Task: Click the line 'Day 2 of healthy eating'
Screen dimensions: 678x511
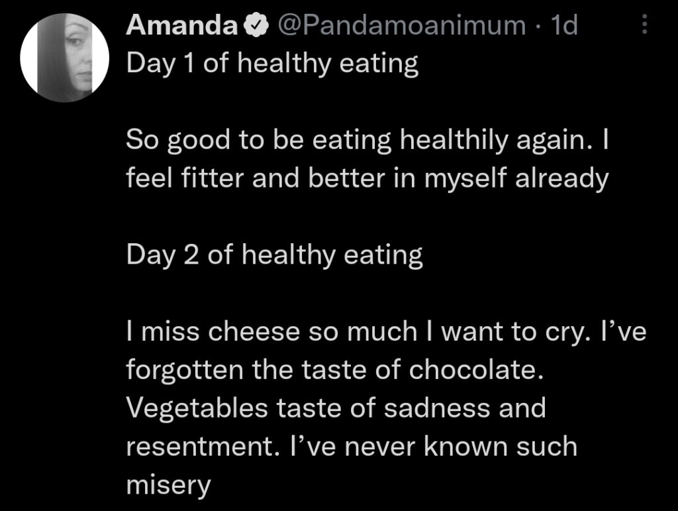Action: [x=275, y=255]
